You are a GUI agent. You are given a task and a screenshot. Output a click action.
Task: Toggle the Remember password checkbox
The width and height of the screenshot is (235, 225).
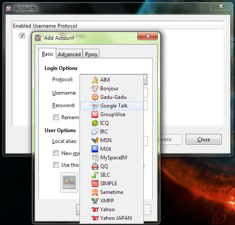pos(56,117)
